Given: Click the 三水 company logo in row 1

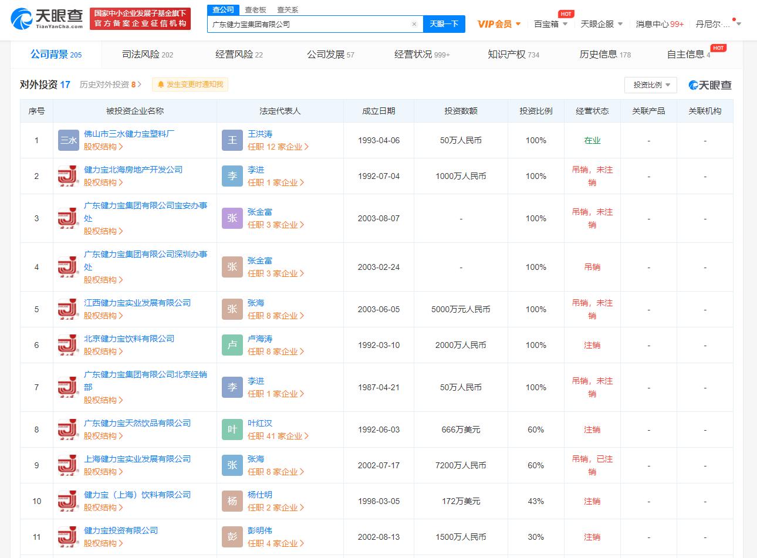Looking at the screenshot, I should (x=68, y=140).
